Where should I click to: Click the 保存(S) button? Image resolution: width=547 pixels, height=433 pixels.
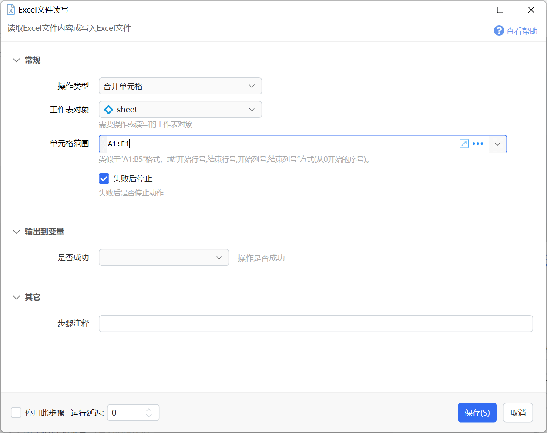click(x=477, y=413)
